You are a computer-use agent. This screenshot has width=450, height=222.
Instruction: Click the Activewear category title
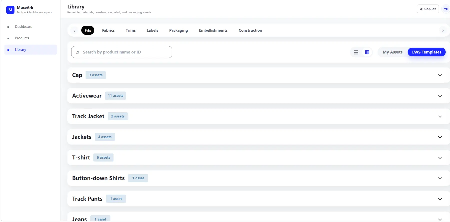[87, 96]
